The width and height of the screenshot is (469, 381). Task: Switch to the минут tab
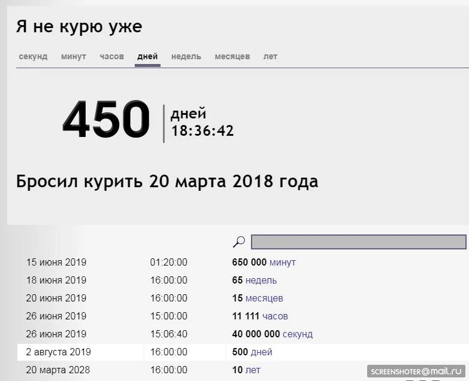click(x=74, y=56)
